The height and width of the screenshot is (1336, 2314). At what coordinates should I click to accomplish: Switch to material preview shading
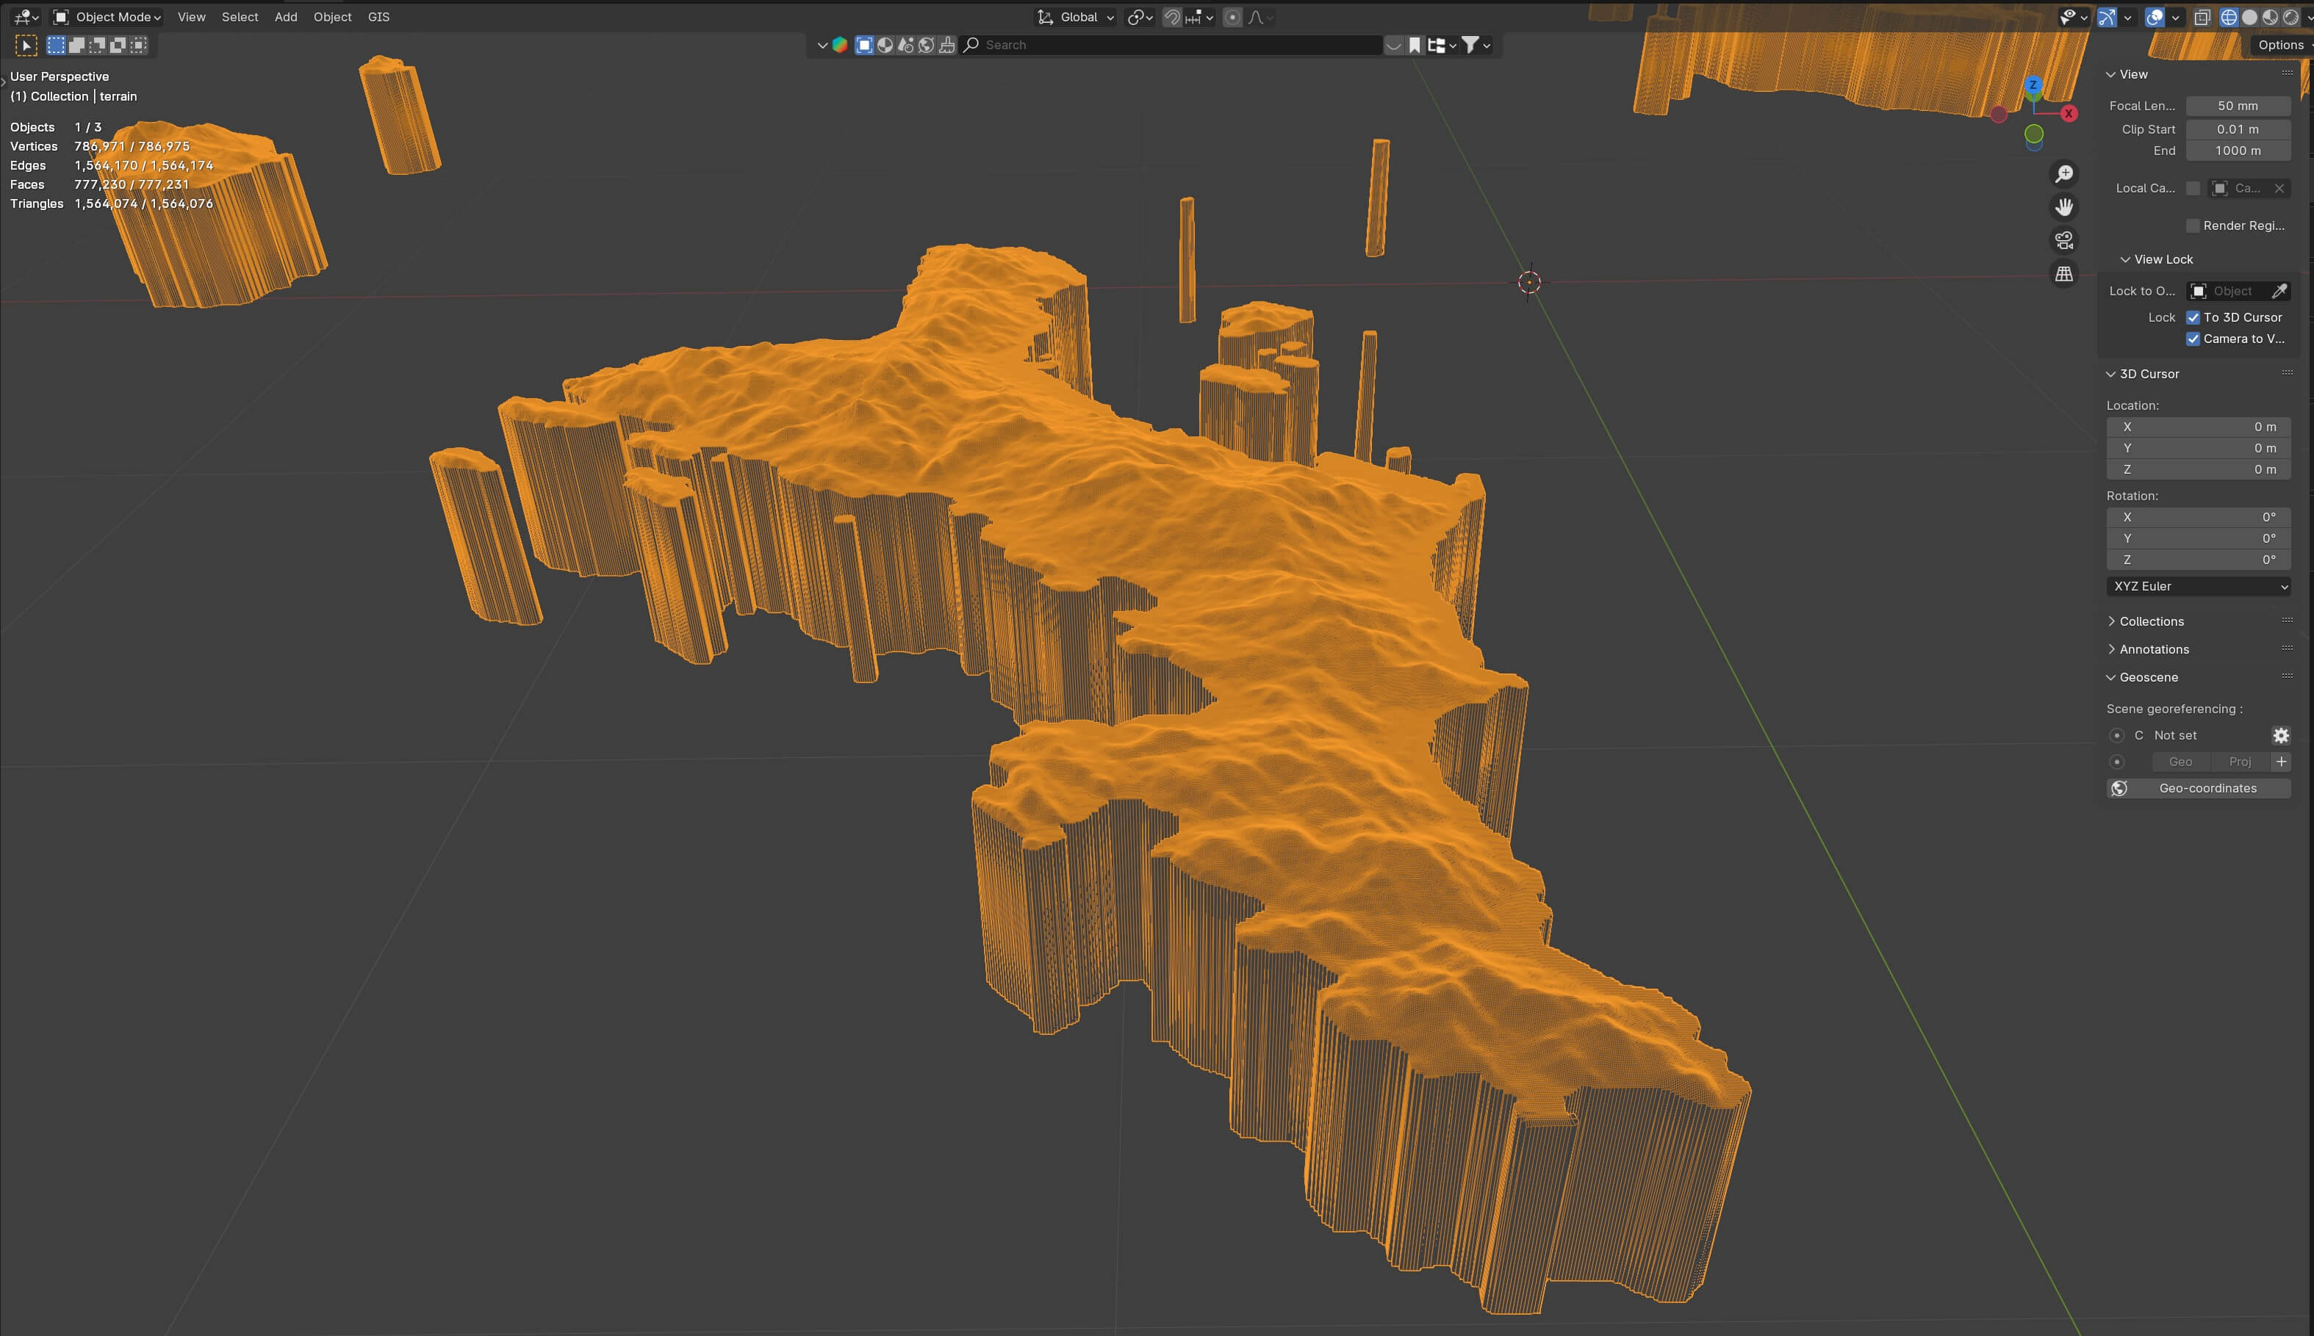(x=2270, y=18)
